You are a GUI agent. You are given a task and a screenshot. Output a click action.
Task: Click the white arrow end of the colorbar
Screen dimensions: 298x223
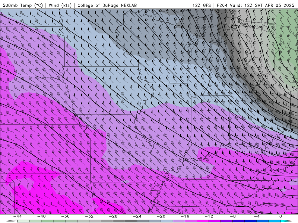pos(11,221)
